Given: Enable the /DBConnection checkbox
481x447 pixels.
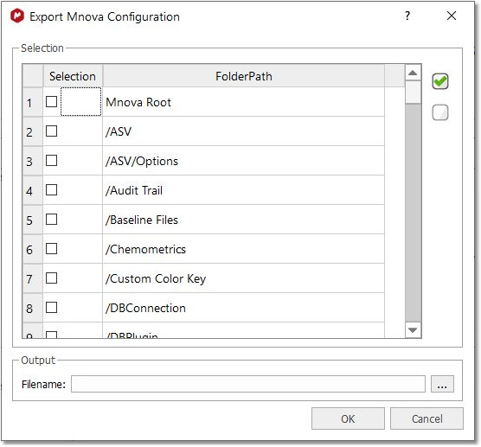Looking at the screenshot, I should click(51, 308).
